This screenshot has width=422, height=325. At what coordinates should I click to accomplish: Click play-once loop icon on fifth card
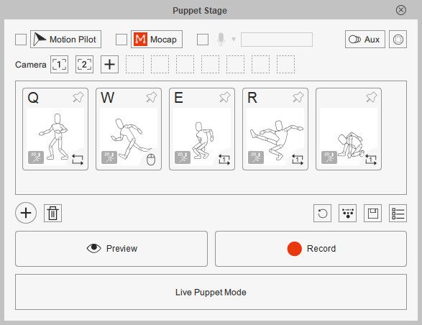370,160
